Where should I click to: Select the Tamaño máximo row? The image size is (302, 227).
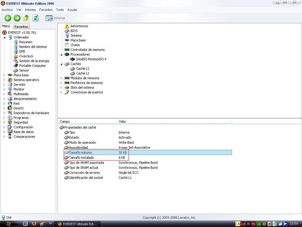pyautogui.click(x=148, y=153)
